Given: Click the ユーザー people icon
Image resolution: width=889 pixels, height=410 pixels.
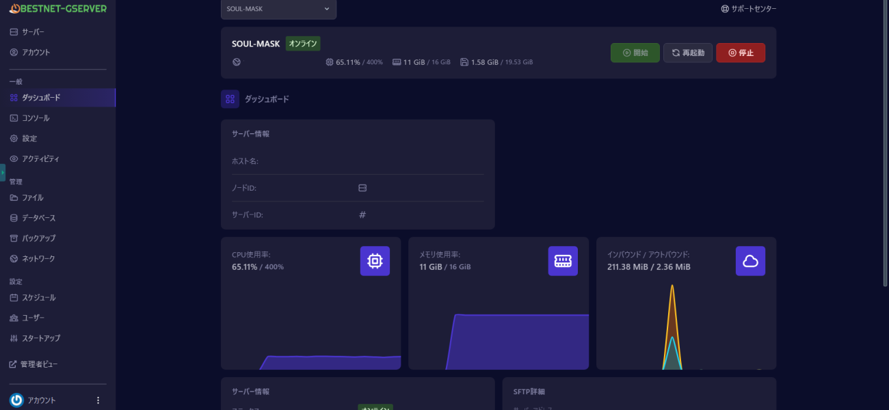Looking at the screenshot, I should [14, 318].
